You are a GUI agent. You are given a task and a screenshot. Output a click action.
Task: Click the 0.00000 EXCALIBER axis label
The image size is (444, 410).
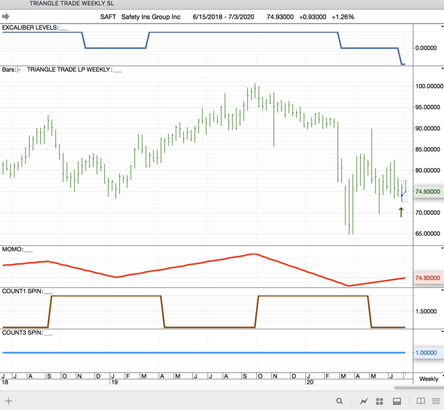426,48
